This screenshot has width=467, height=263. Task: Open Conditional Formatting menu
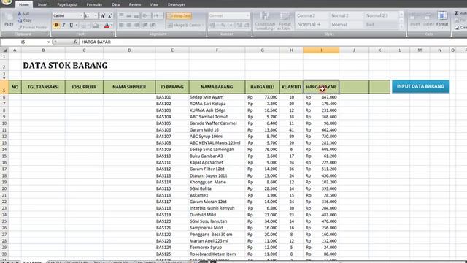[x=265, y=20]
